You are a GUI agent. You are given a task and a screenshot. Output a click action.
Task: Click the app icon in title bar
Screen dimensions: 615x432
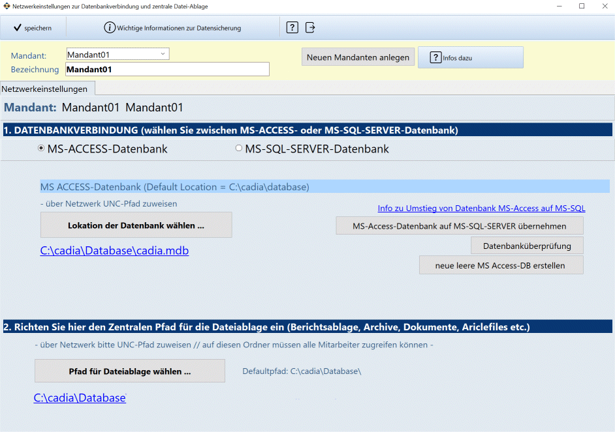[7, 6]
